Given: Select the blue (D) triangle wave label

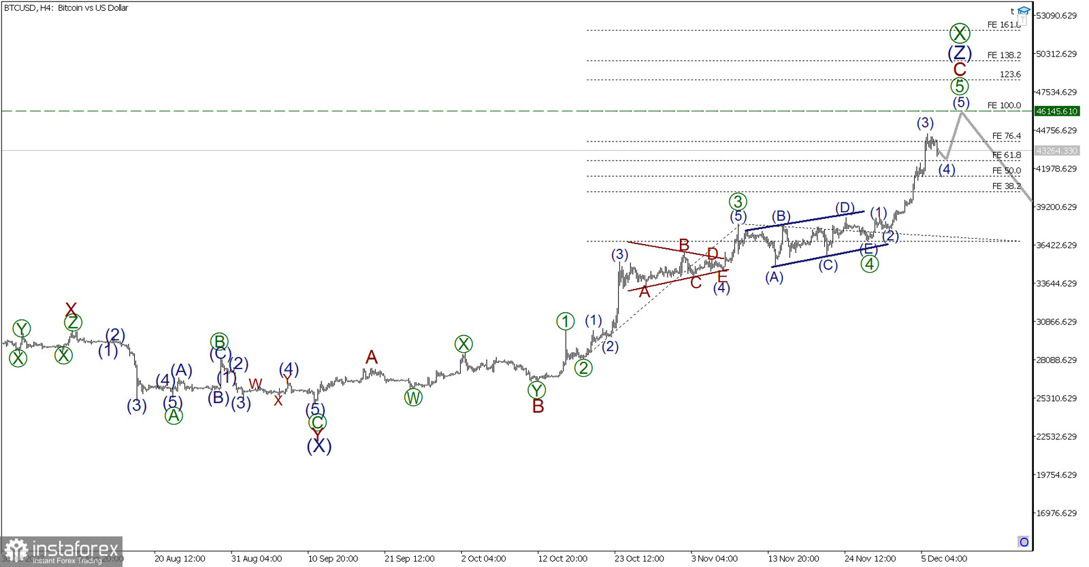Looking at the screenshot, I should 845,207.
